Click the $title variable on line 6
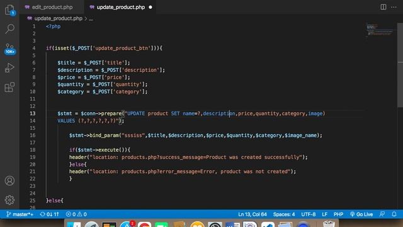The height and width of the screenshot is (227, 403). coord(66,63)
